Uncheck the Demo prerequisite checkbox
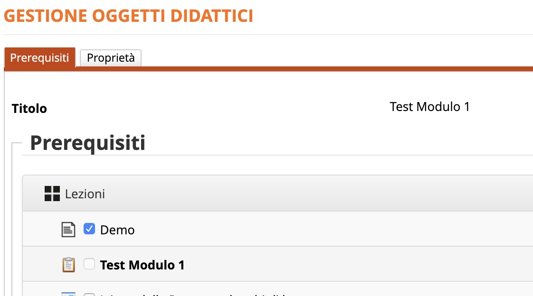 click(89, 229)
